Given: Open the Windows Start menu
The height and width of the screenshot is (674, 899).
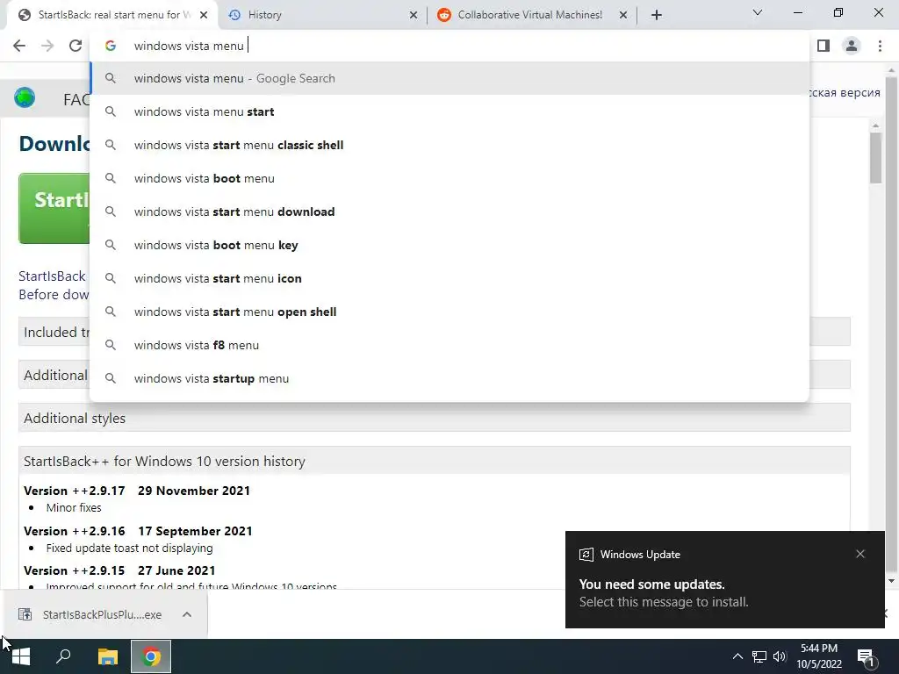Looking at the screenshot, I should click(21, 656).
